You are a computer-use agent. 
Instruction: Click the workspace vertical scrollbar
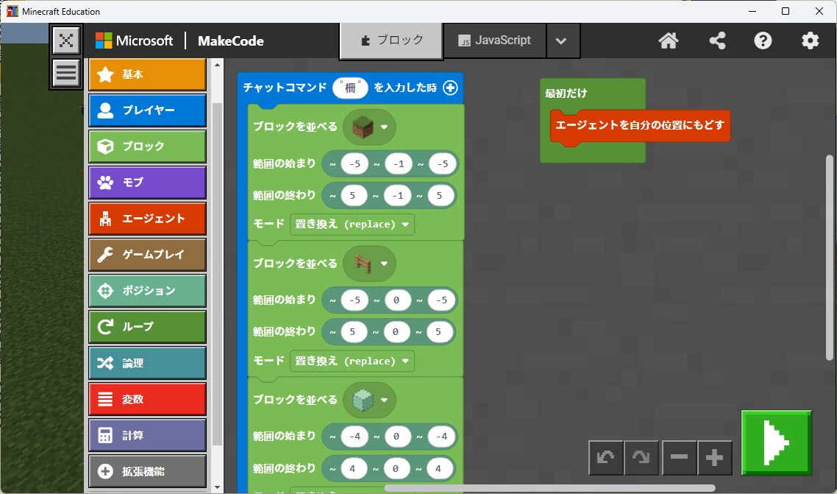[830, 258]
